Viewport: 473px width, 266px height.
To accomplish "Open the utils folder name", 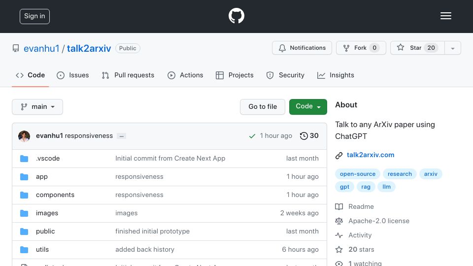I will (42, 249).
